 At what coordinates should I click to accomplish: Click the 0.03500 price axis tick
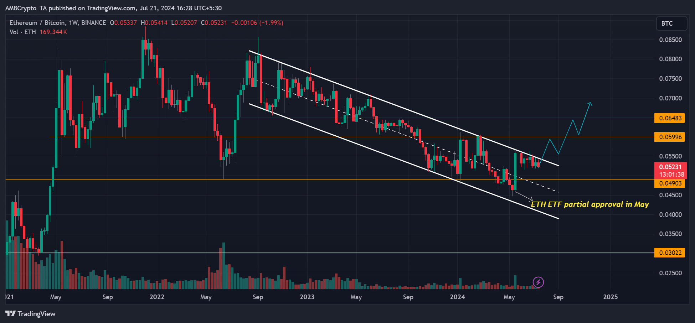(x=670, y=234)
